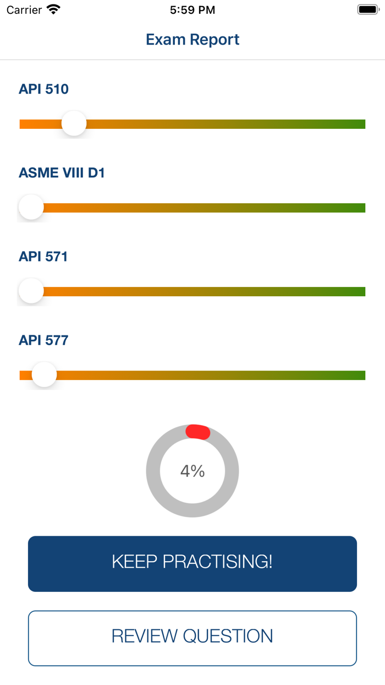Select the red segment of the progress ring
This screenshot has width=385, height=685.
[x=198, y=432]
